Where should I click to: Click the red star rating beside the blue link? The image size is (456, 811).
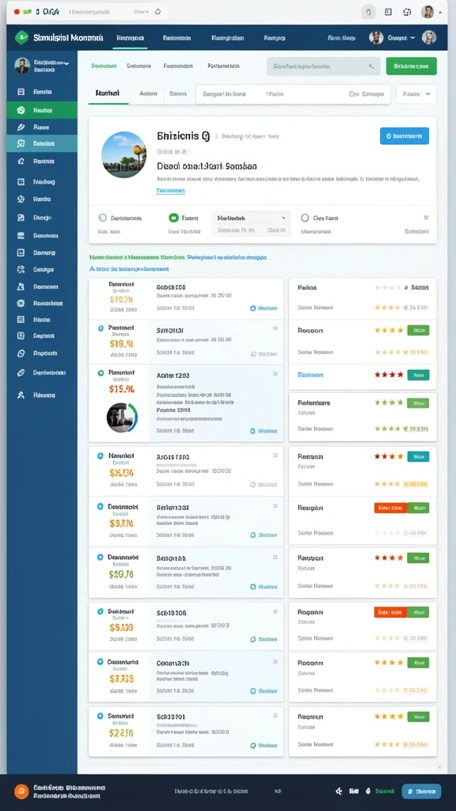(x=389, y=375)
